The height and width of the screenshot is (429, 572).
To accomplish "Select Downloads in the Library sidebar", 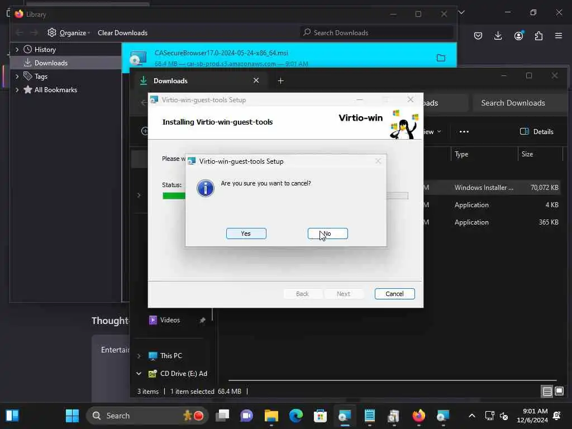I will tap(51, 63).
